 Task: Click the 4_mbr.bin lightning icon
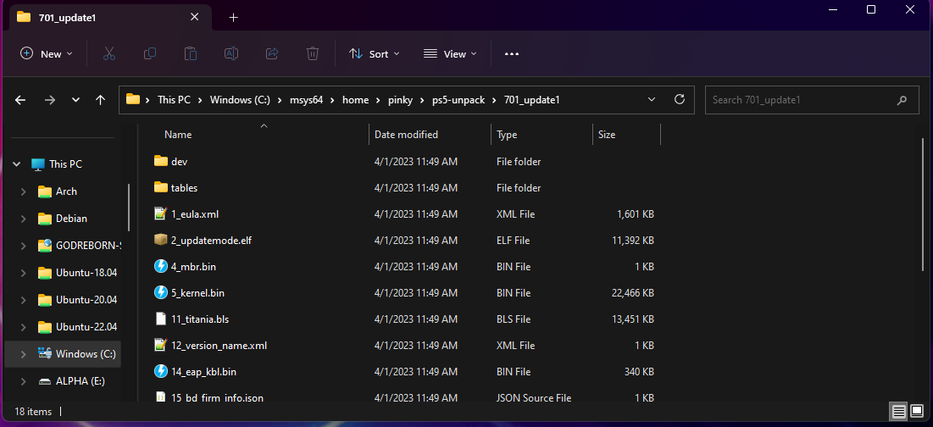[x=161, y=266]
